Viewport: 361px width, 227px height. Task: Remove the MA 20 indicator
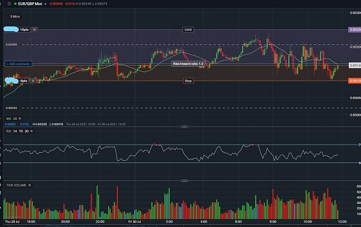(x=20, y=119)
